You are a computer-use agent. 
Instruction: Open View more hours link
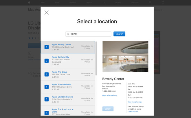(135, 102)
